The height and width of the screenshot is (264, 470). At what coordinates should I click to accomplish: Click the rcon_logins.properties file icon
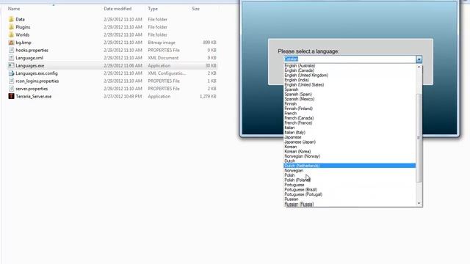(x=11, y=81)
